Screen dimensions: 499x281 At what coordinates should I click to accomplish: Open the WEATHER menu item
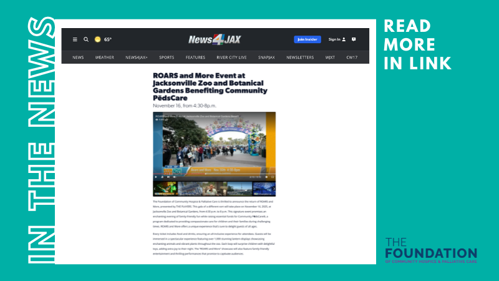(x=104, y=57)
